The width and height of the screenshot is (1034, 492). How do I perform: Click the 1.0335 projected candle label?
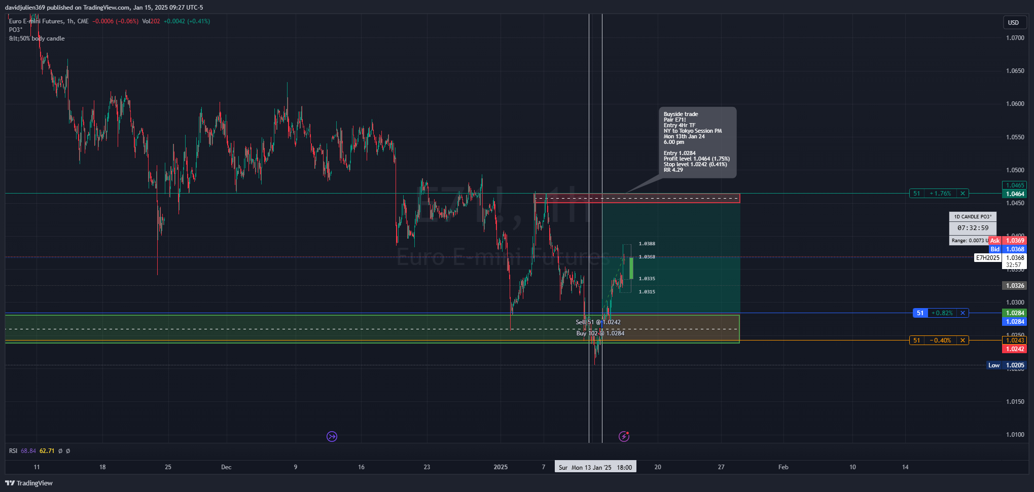pos(647,279)
